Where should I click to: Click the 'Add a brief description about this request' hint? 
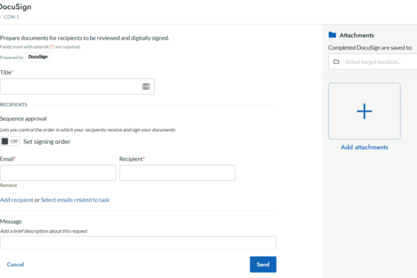coord(44,231)
